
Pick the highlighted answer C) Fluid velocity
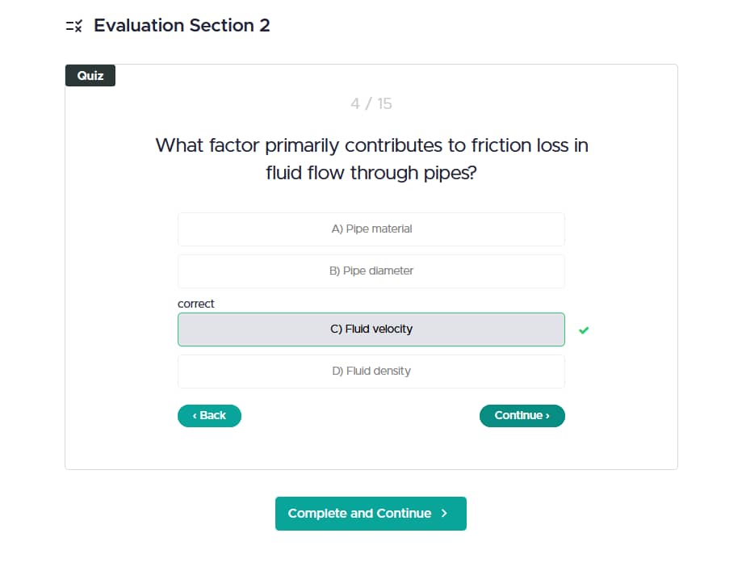(371, 329)
